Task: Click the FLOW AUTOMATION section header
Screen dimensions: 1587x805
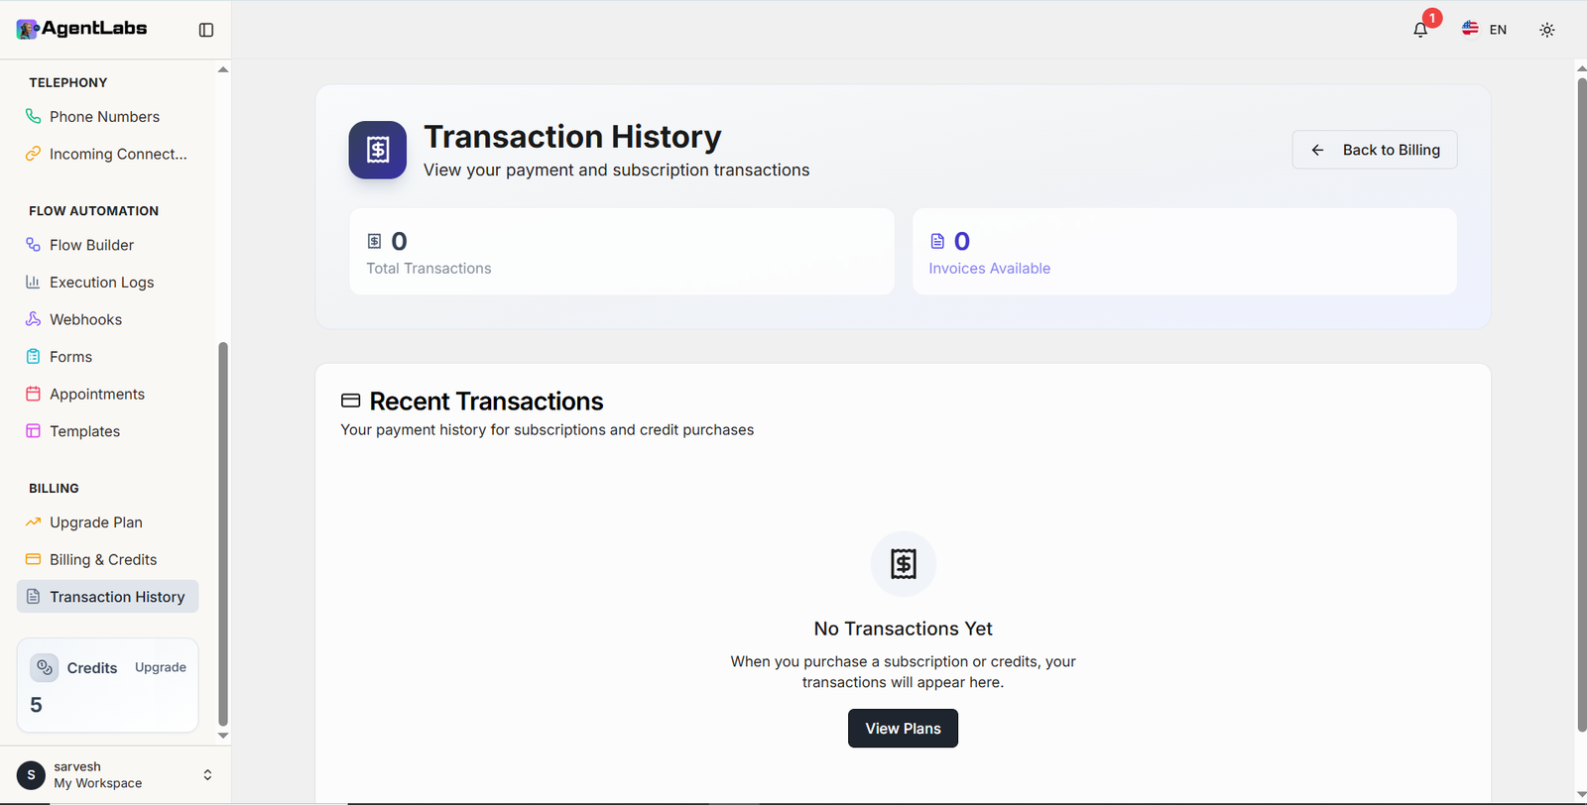Action: pos(94,211)
